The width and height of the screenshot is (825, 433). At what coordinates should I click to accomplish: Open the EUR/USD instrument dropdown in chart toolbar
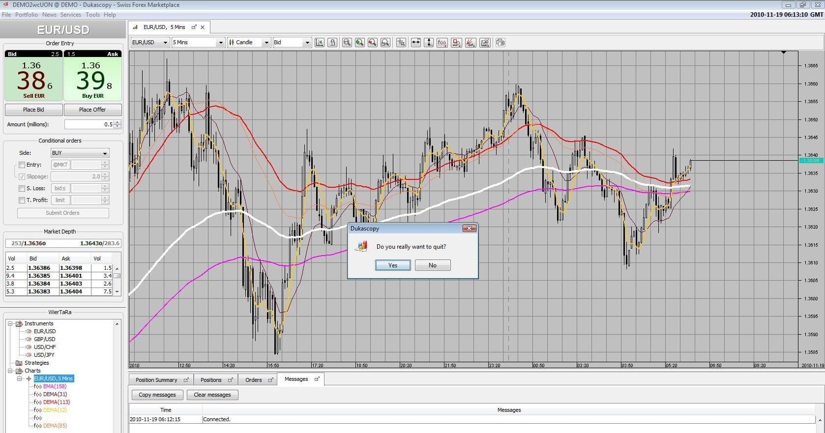150,42
